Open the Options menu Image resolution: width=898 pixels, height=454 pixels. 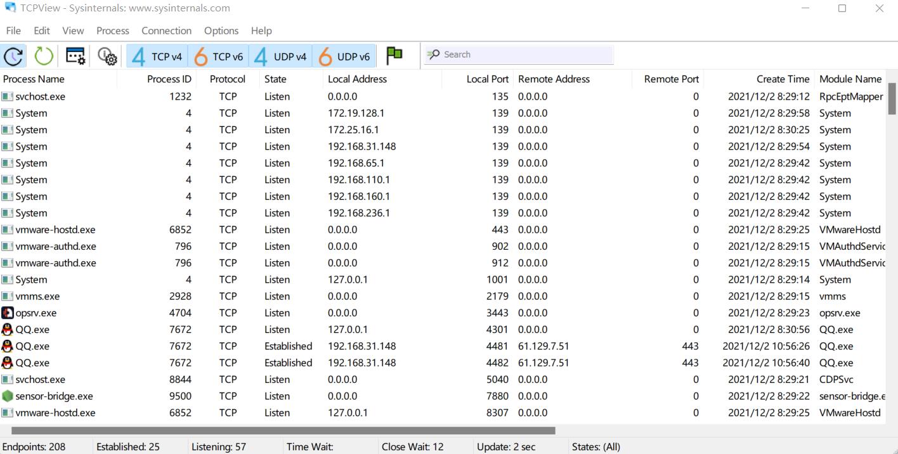(221, 30)
